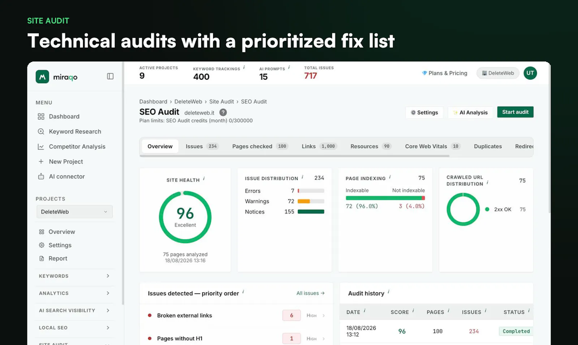Click the DeleteWeb breadcrumb link
This screenshot has height=345, width=578.
pyautogui.click(x=188, y=102)
